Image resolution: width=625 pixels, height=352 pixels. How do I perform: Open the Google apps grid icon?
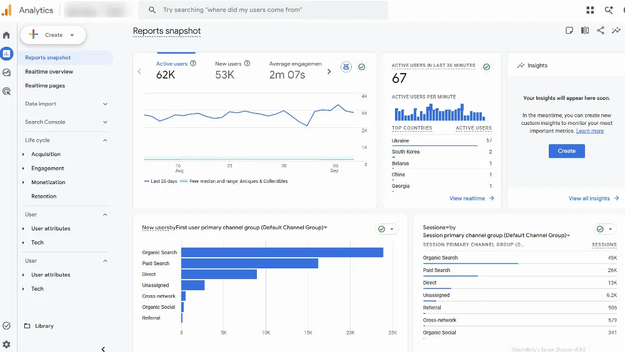[x=591, y=10]
